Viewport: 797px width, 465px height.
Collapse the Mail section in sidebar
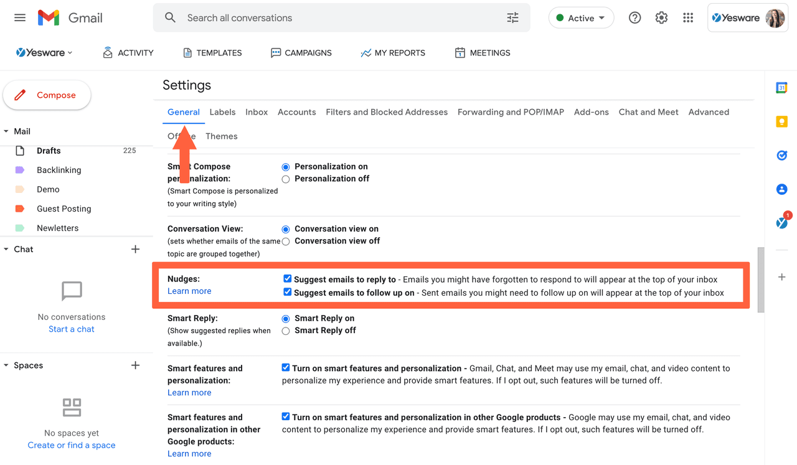pos(6,131)
